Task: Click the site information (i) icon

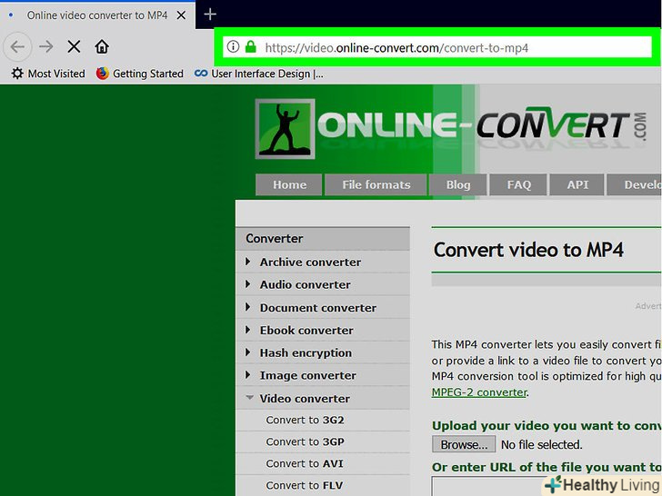Action: 233,47
